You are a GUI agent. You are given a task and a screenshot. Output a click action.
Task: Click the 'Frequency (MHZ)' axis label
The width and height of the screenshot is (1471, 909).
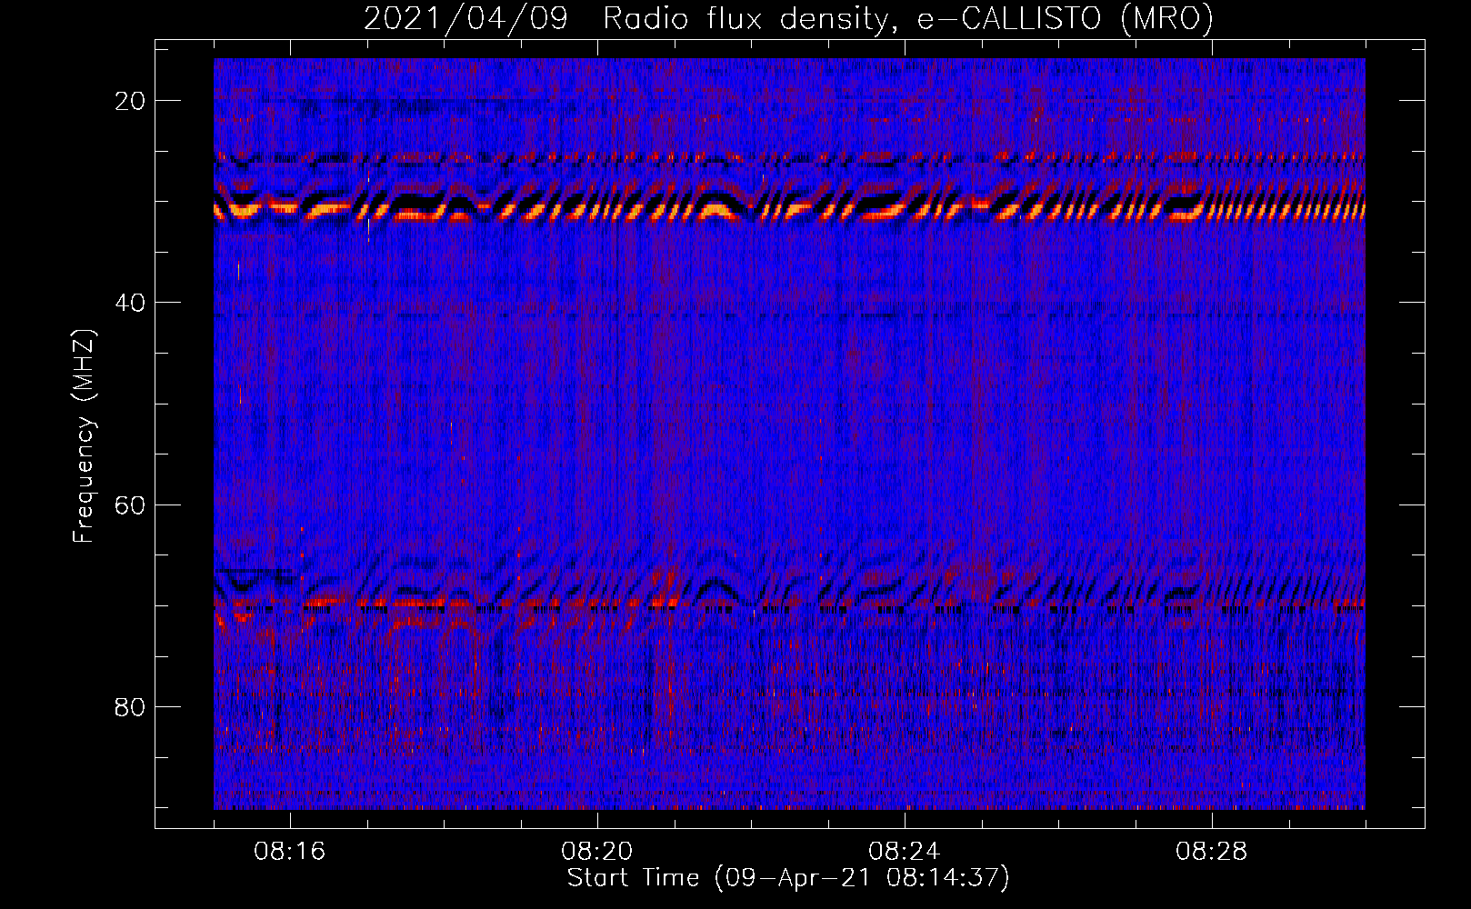point(83,436)
